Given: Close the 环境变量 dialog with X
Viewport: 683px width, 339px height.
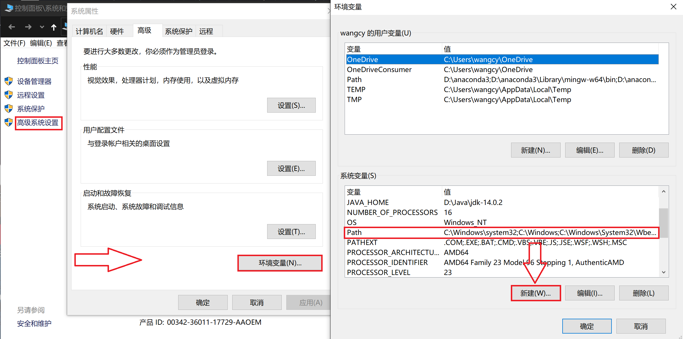Looking at the screenshot, I should point(673,7).
